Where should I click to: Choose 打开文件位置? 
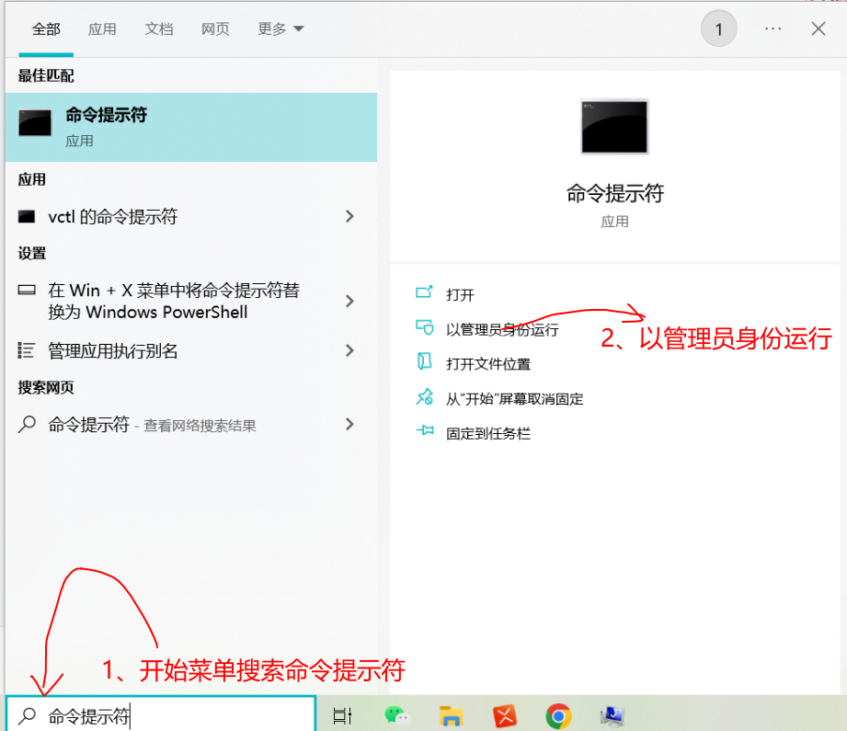[488, 364]
